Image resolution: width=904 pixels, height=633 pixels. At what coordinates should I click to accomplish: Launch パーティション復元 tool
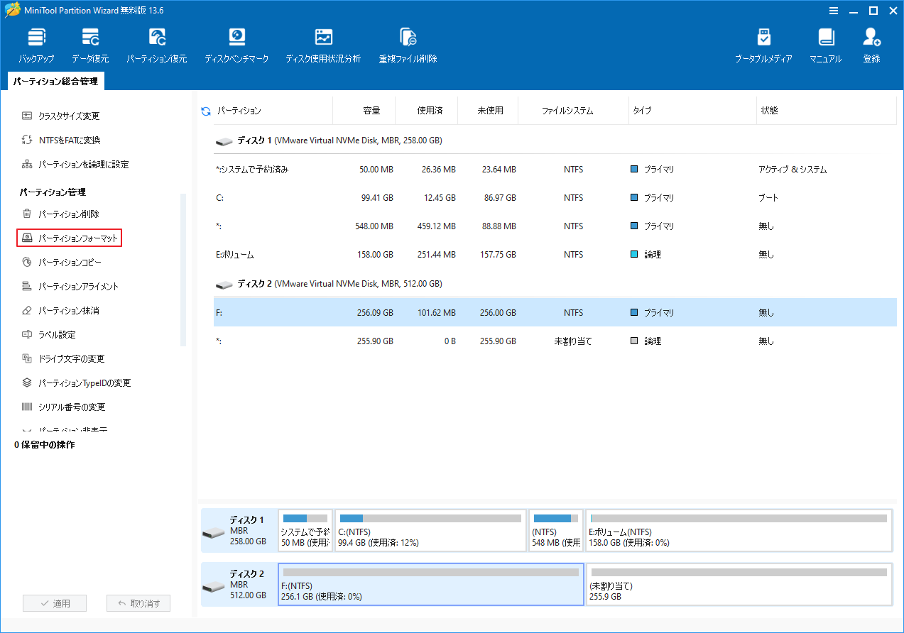[x=157, y=46]
